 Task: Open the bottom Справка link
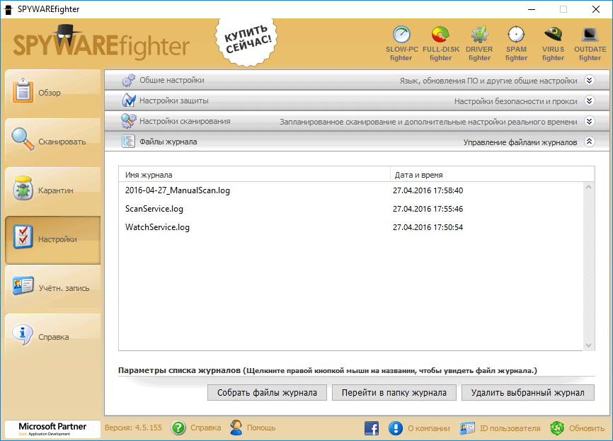(206, 428)
